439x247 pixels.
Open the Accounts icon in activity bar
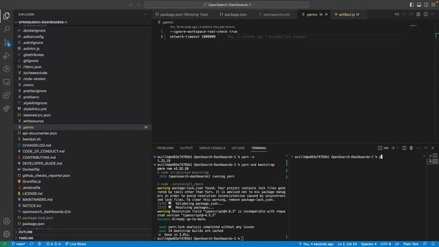(7, 221)
